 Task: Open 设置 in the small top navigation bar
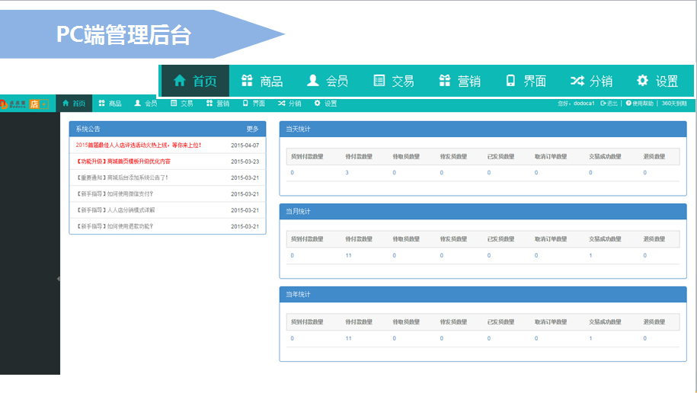tap(325, 103)
